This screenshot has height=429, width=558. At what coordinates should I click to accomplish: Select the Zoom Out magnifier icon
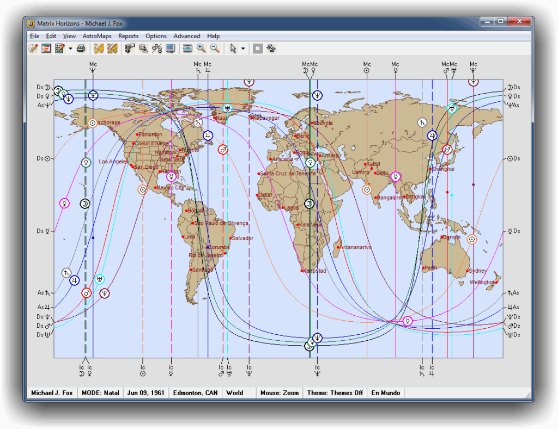[215, 48]
